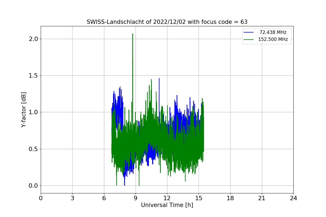Screen dimensions: 326x217
Task: Click the blue spike peak just below 1.5 dB
Action: pyautogui.click(x=159, y=79)
